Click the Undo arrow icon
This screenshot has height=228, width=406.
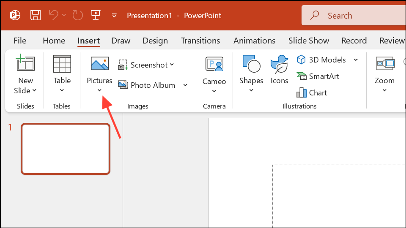(x=54, y=15)
